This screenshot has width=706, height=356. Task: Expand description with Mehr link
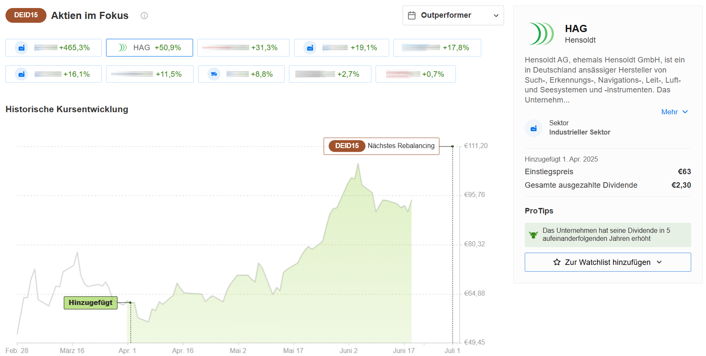point(675,112)
